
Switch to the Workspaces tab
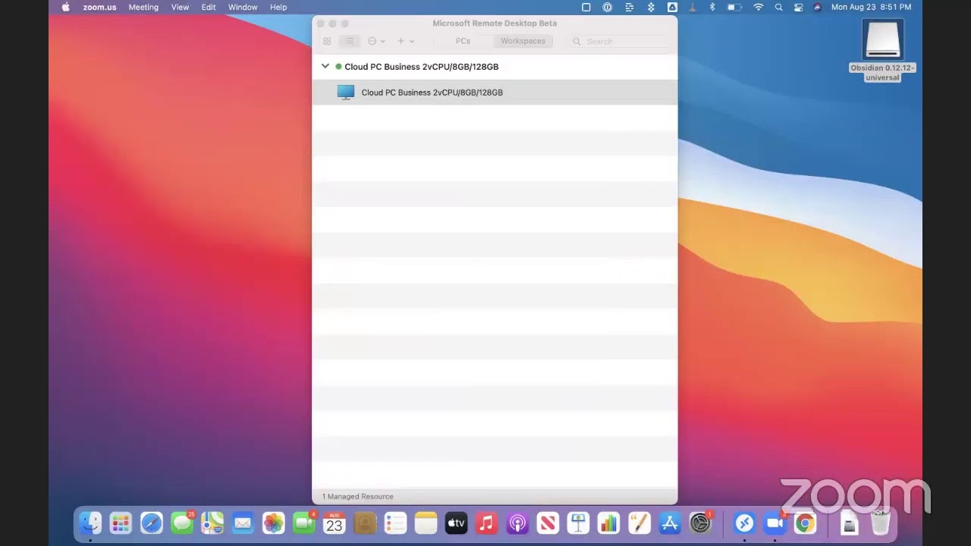pos(523,41)
